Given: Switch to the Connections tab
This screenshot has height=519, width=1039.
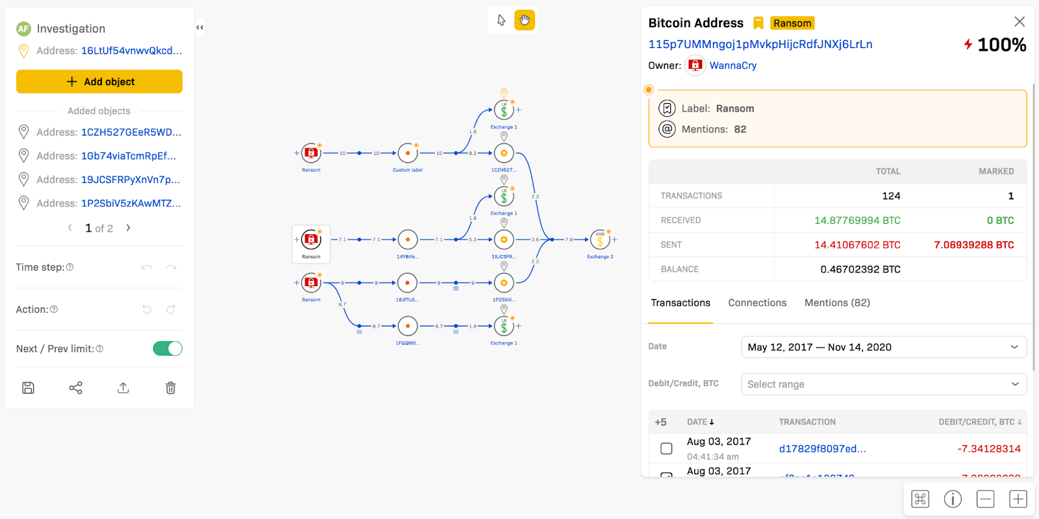Looking at the screenshot, I should coord(757,303).
